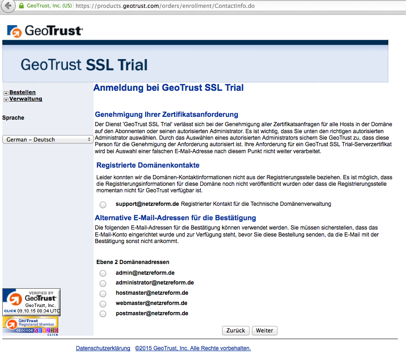Open the Sprache language dropdown

coord(47,139)
